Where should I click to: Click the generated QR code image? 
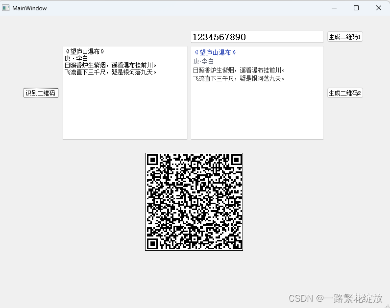point(194,202)
